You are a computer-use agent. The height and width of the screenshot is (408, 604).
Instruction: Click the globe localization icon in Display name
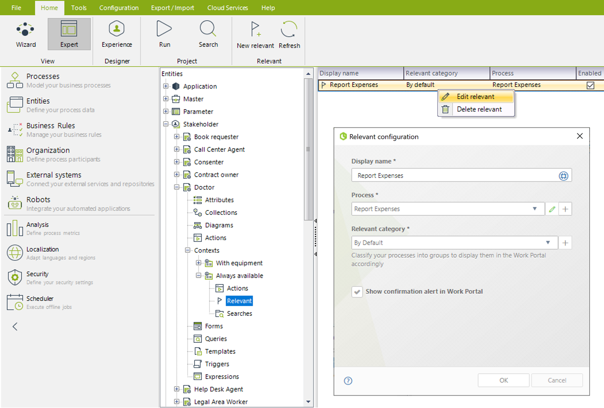pos(563,176)
